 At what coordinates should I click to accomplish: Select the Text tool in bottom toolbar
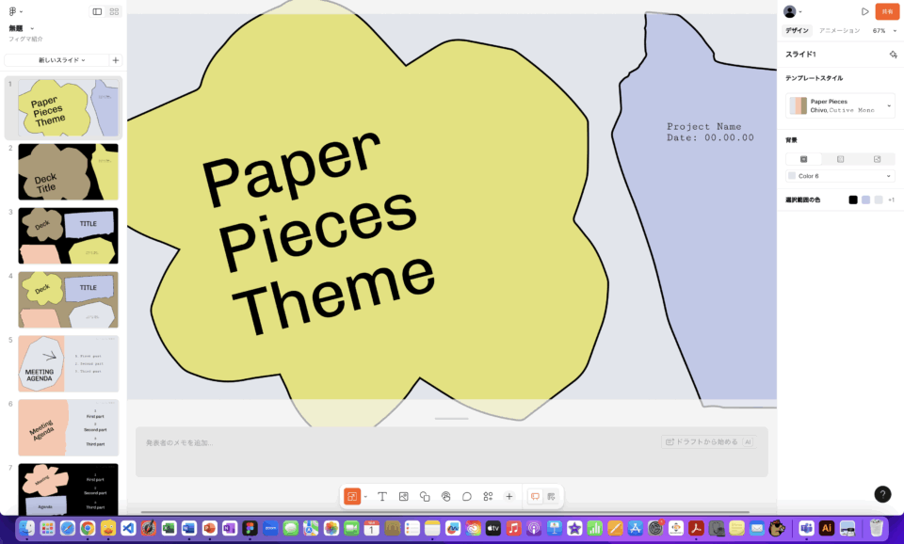click(382, 496)
